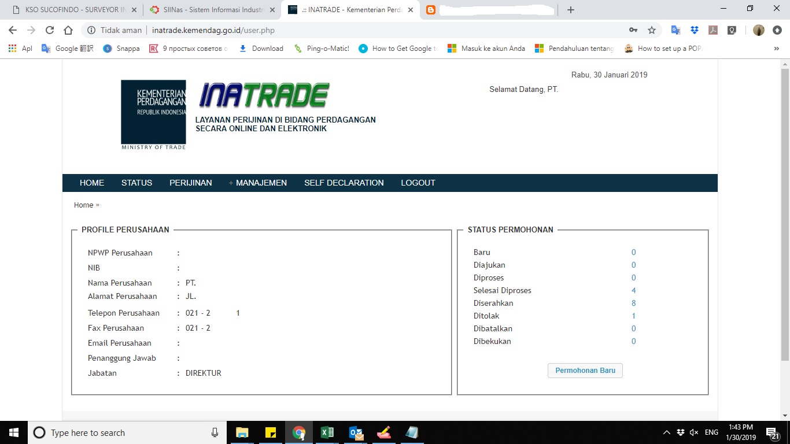Open the Adobe Acrobat extension icon
This screenshot has height=444, width=790.
coord(713,29)
